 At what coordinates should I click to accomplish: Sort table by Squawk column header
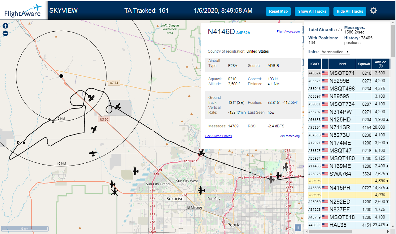364,64
